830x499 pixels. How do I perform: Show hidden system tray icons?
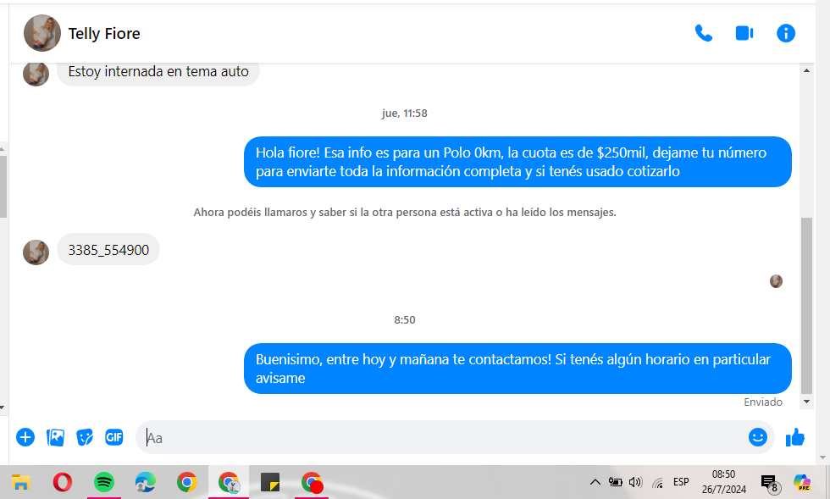pos(595,482)
